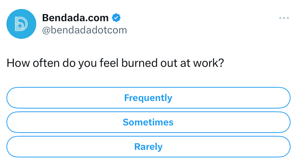This screenshot has height=161, width=297.
Task: Open tweet detail by clicking question
Action: (x=115, y=63)
